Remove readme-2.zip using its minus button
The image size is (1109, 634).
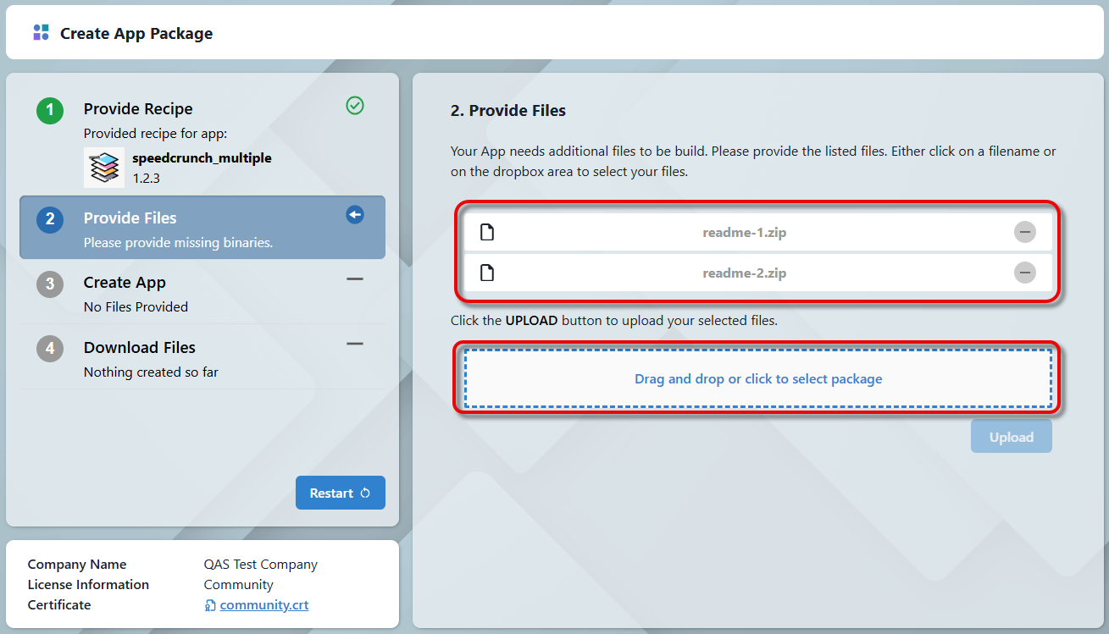coord(1024,273)
